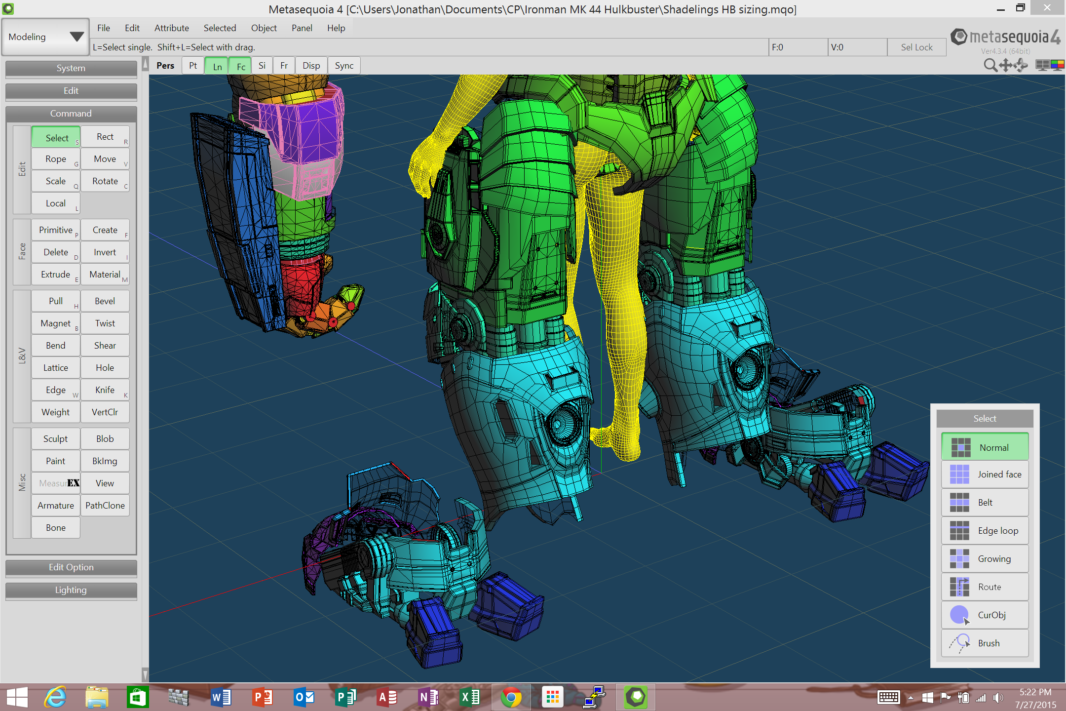The image size is (1066, 711).
Task: Click the pan view arrows icon
Action: 1005,65
